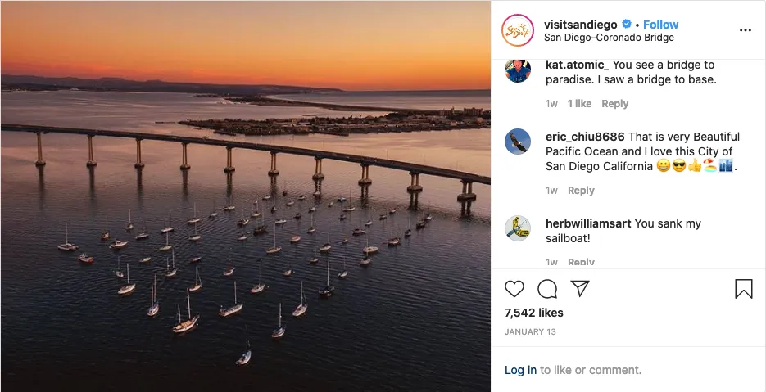Click herbwilliamsart commenter avatar
The image size is (766, 392).
click(518, 228)
